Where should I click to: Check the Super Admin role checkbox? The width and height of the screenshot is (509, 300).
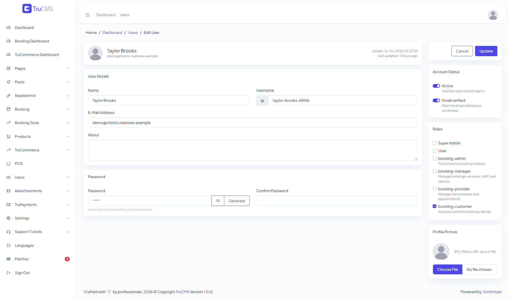pyautogui.click(x=435, y=143)
